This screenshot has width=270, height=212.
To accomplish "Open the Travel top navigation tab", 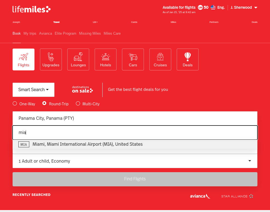I will [x=56, y=22].
